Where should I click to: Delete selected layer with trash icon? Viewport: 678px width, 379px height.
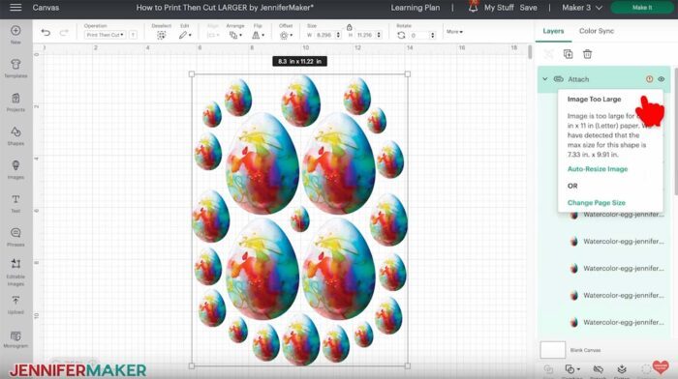click(x=587, y=54)
